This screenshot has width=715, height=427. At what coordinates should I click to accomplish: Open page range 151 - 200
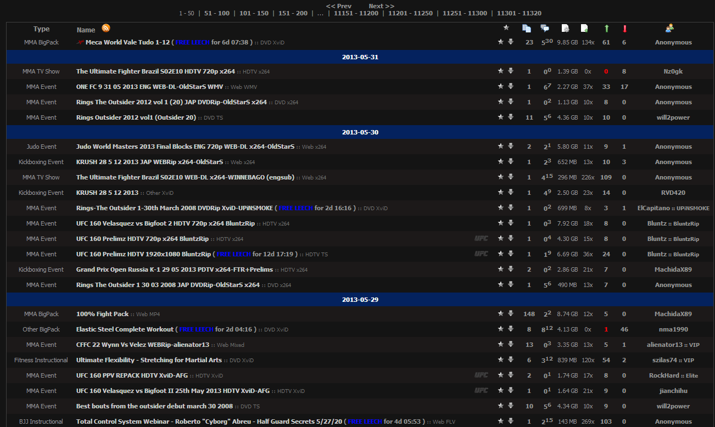point(293,13)
